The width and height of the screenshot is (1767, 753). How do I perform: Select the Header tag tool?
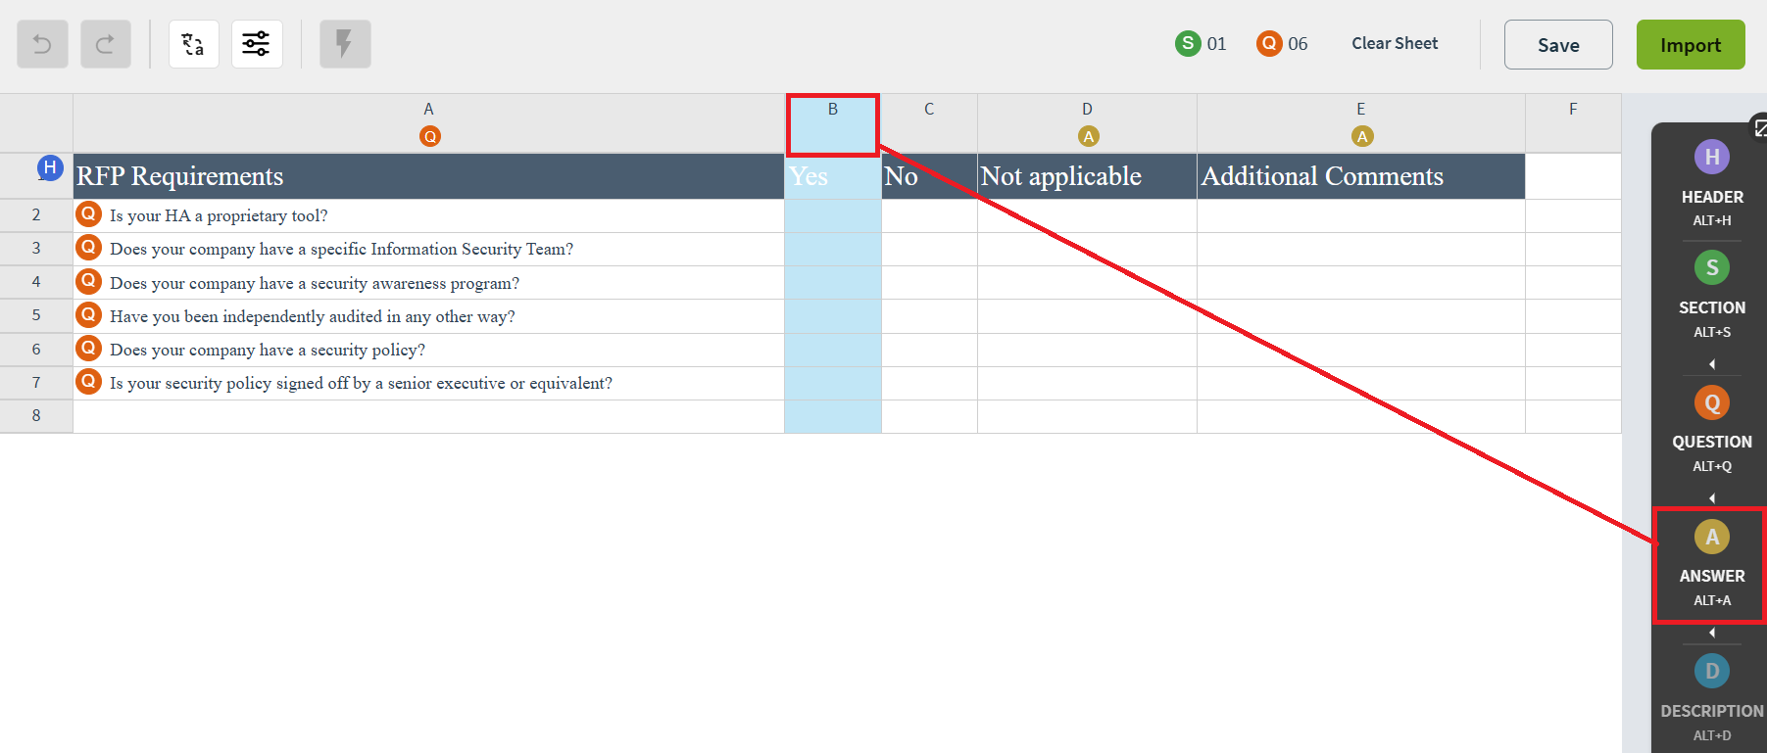1712,183
